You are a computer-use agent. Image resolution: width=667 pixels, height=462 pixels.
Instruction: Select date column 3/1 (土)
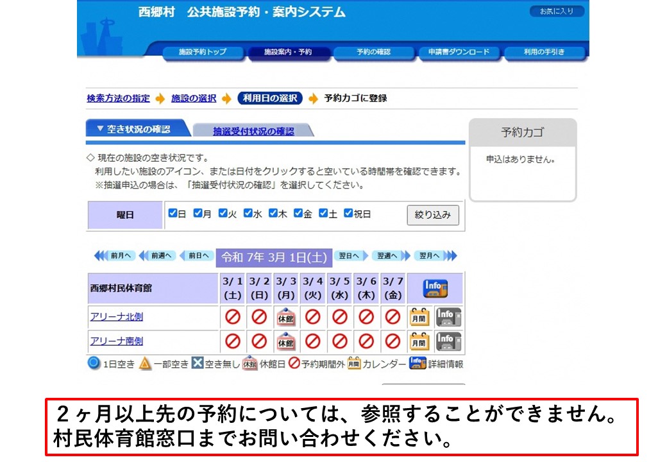[x=232, y=288]
